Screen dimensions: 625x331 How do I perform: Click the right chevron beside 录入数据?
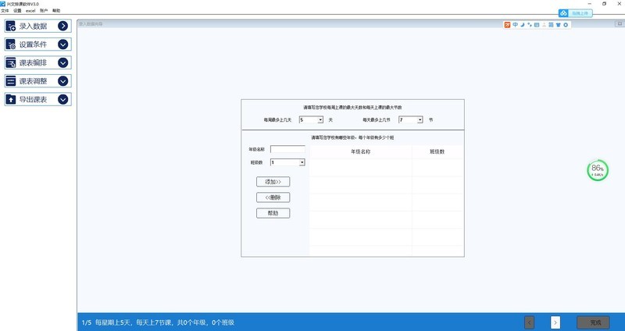click(63, 26)
